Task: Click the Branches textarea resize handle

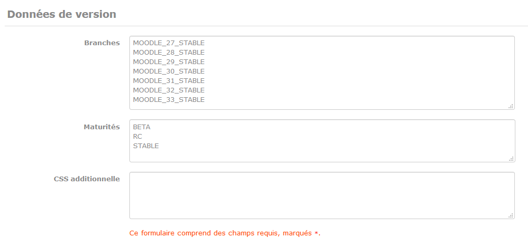Action: (511, 106)
